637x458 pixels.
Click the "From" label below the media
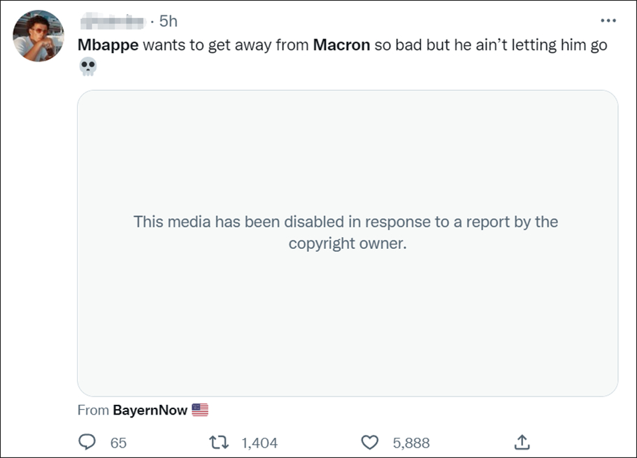[93, 410]
